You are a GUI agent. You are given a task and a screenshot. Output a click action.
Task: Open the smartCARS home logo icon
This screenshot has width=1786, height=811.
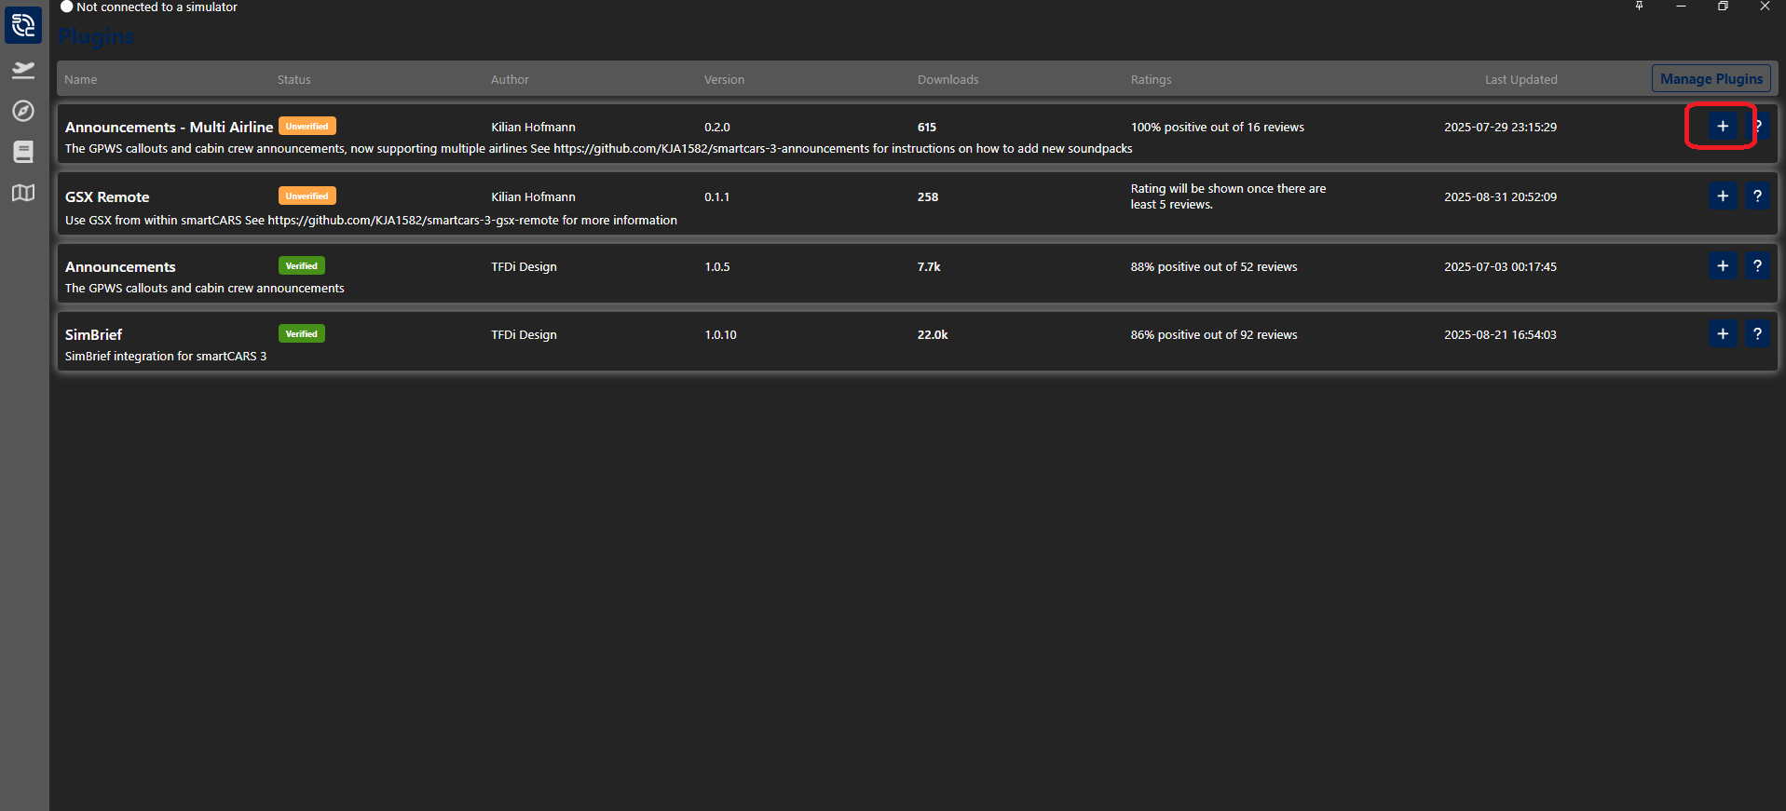point(23,25)
